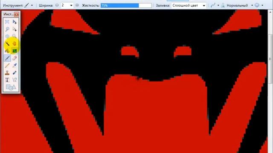Select the Pan hand tool

tap(15, 43)
